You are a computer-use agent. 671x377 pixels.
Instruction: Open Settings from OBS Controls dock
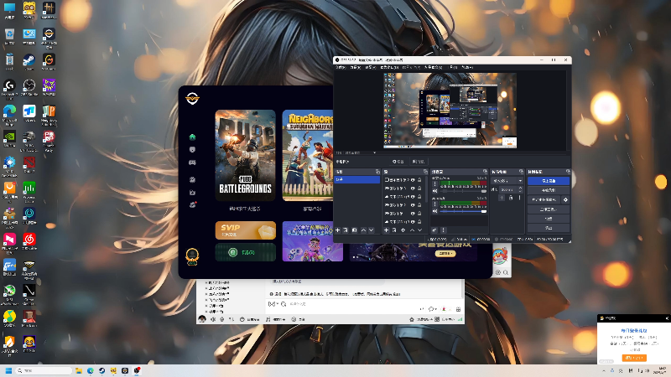(549, 219)
